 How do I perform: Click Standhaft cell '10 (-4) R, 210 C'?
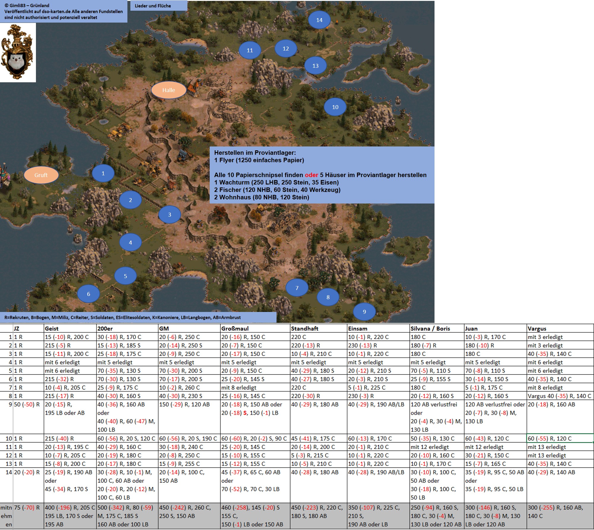click(318, 354)
